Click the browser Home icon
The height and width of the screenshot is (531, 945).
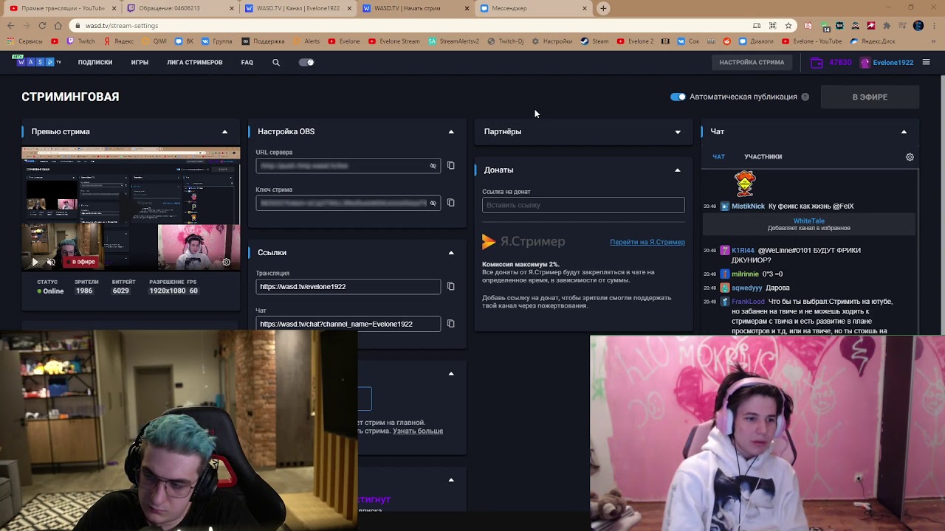58,26
